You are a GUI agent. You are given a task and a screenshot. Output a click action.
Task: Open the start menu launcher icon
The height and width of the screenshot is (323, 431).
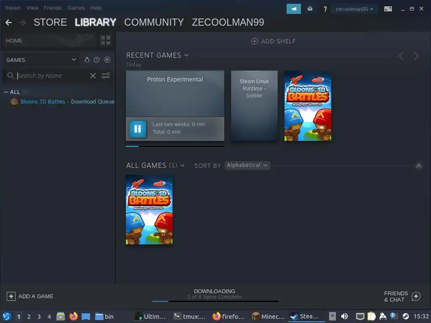pos(7,316)
